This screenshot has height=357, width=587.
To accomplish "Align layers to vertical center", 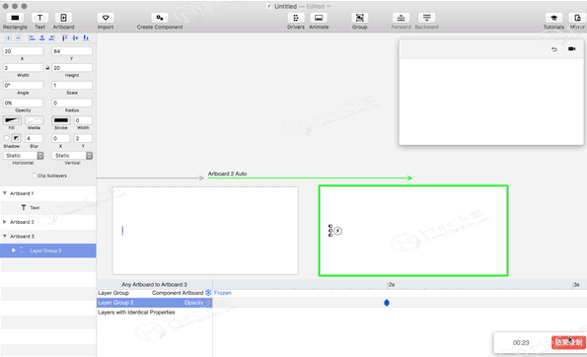I will coord(75,37).
